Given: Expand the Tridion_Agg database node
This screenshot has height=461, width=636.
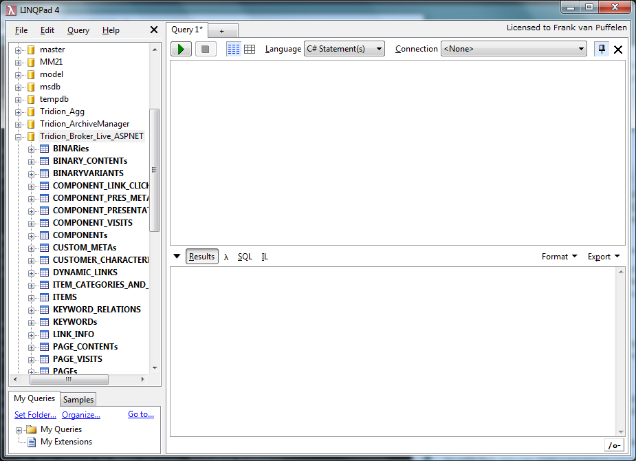Looking at the screenshot, I should point(19,111).
